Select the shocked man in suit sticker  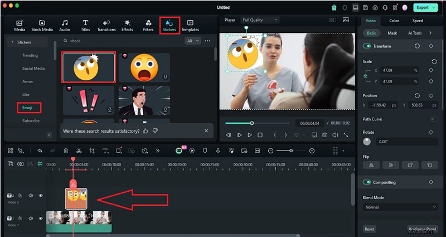tap(144, 100)
